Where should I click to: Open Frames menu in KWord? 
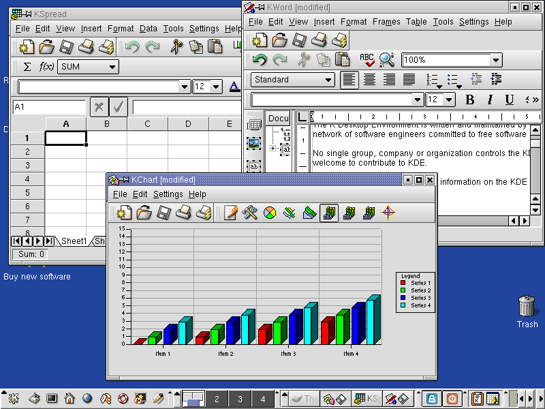click(386, 22)
